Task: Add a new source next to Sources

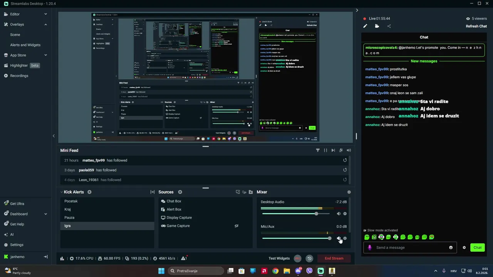Action: click(180, 192)
